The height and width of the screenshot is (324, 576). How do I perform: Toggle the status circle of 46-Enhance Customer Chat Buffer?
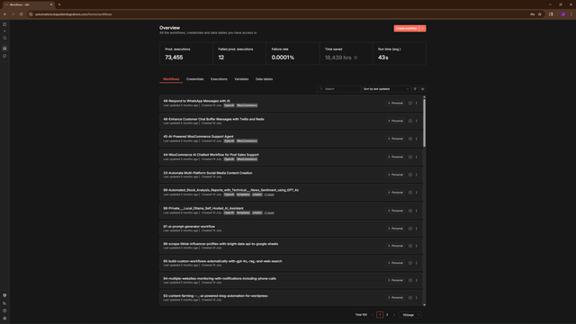click(410, 121)
